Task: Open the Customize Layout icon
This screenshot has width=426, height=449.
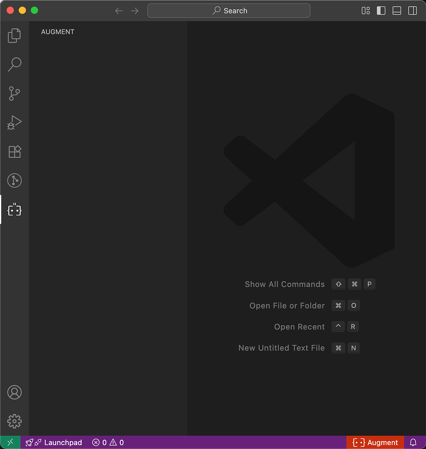Action: tap(365, 11)
